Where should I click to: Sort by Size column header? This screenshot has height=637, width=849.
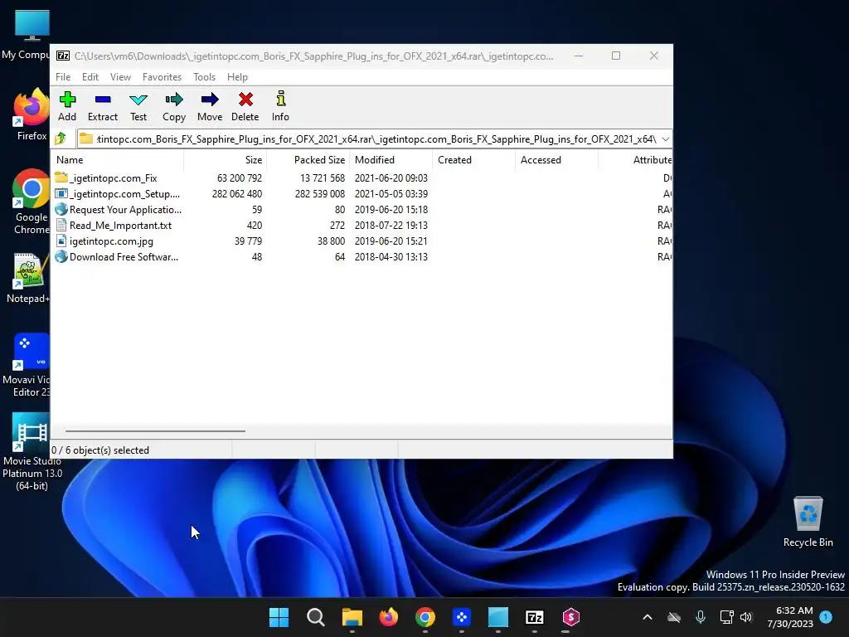pos(226,160)
